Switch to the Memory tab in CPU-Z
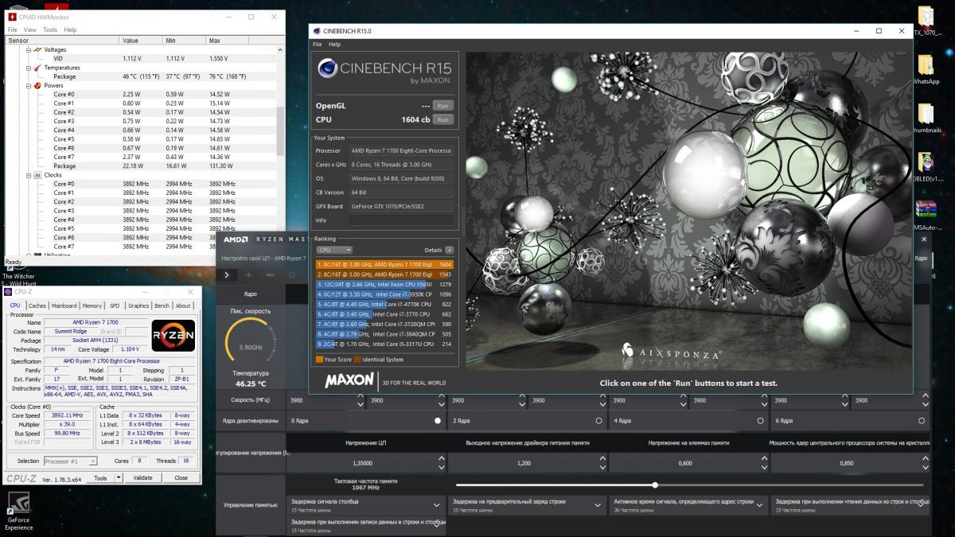The image size is (955, 537). click(92, 305)
